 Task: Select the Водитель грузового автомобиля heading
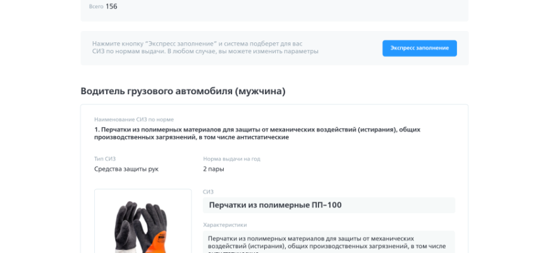pos(183,91)
